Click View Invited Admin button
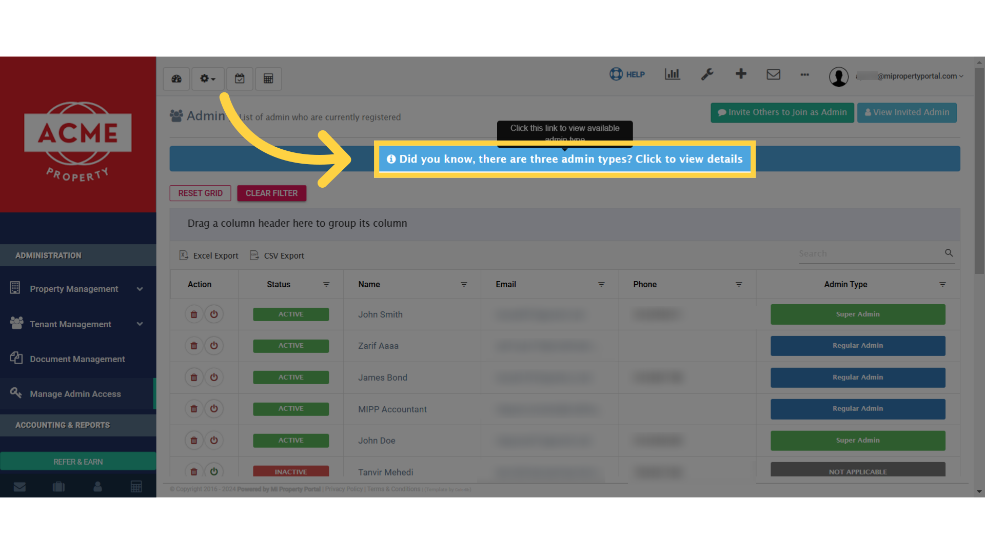This screenshot has width=985, height=554. tap(907, 112)
